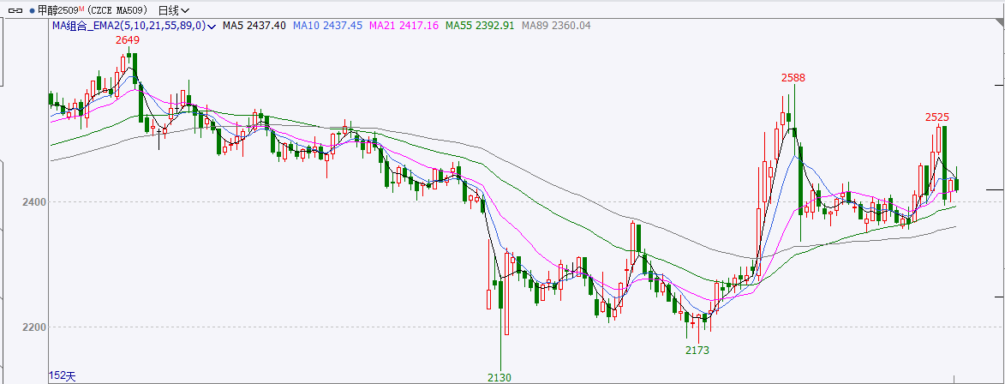The width and height of the screenshot is (1005, 384).
Task: Click the 2649 high price label
Action: (x=128, y=39)
